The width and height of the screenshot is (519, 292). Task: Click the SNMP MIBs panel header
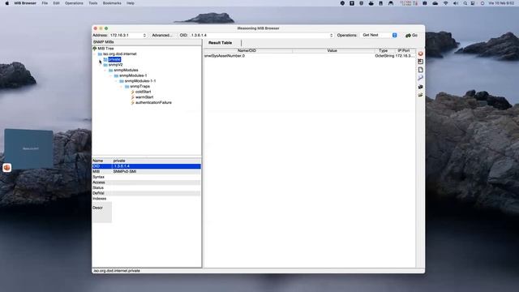click(147, 42)
